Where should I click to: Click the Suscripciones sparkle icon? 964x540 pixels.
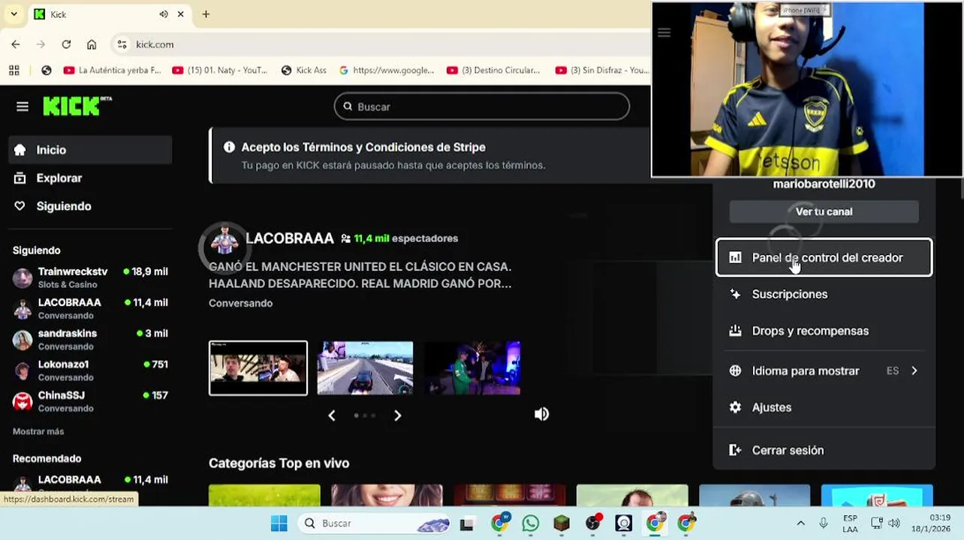pos(736,294)
